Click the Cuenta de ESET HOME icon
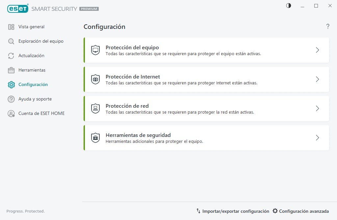This screenshot has height=220, width=337. point(10,113)
